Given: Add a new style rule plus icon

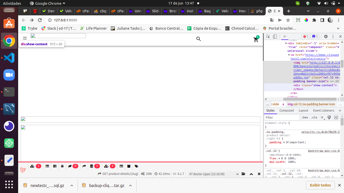Looking at the screenshot, I should [x=322, y=117].
